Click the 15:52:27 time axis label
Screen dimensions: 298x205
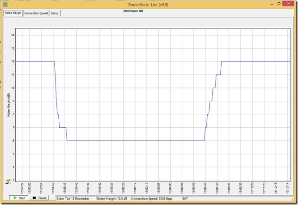[22, 188]
